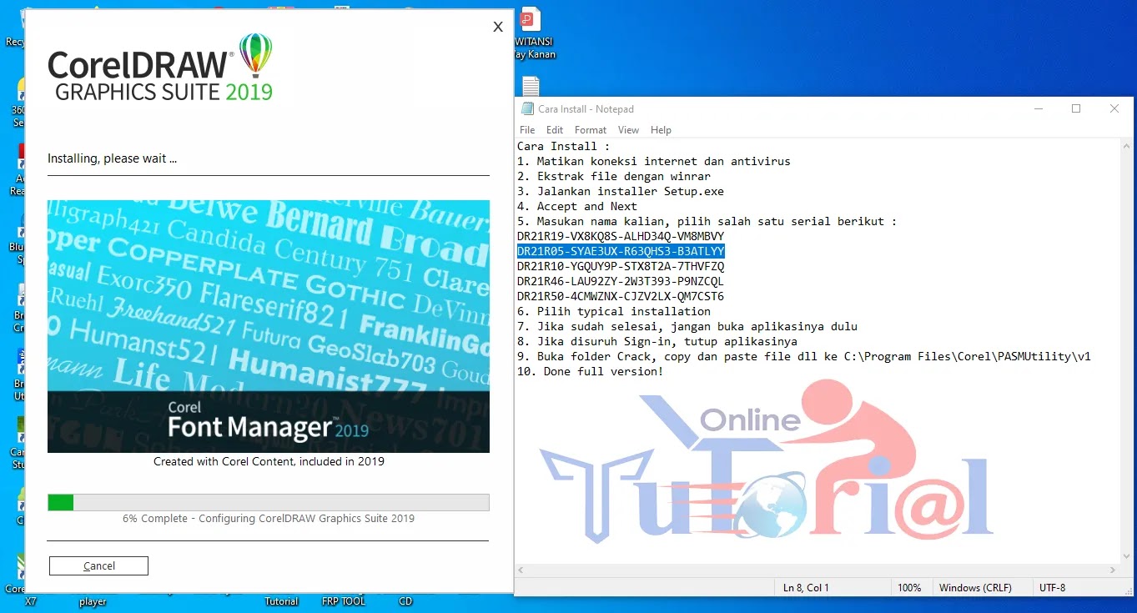Close the CorelDRAW installer with X
The height and width of the screenshot is (613, 1137).
498,27
